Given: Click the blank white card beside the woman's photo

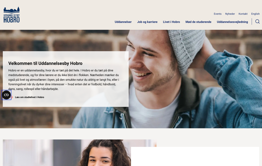Looking at the screenshot, I should coord(195,156).
